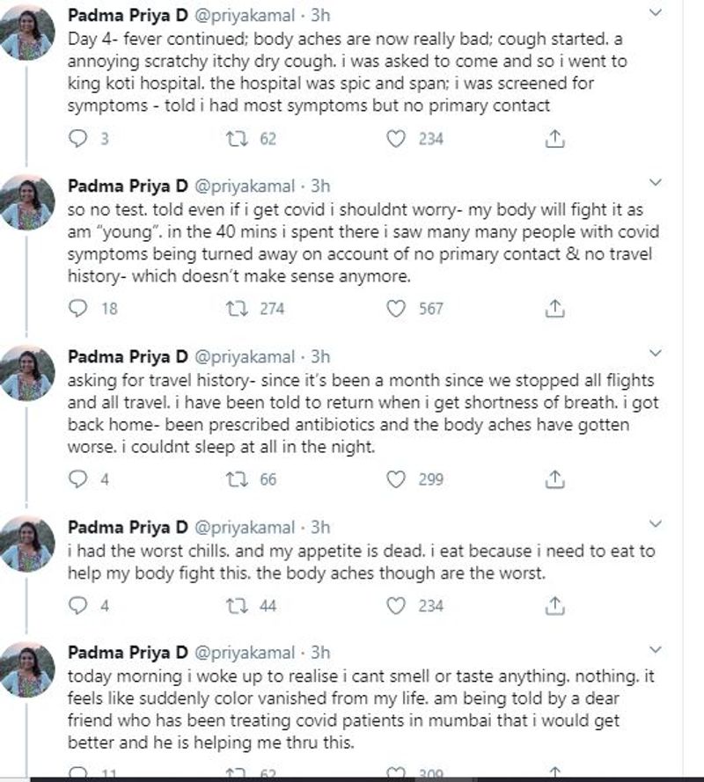This screenshot has height=782, width=704.
Task: Open Padma Priya D profile from first tweet
Action: (x=128, y=15)
